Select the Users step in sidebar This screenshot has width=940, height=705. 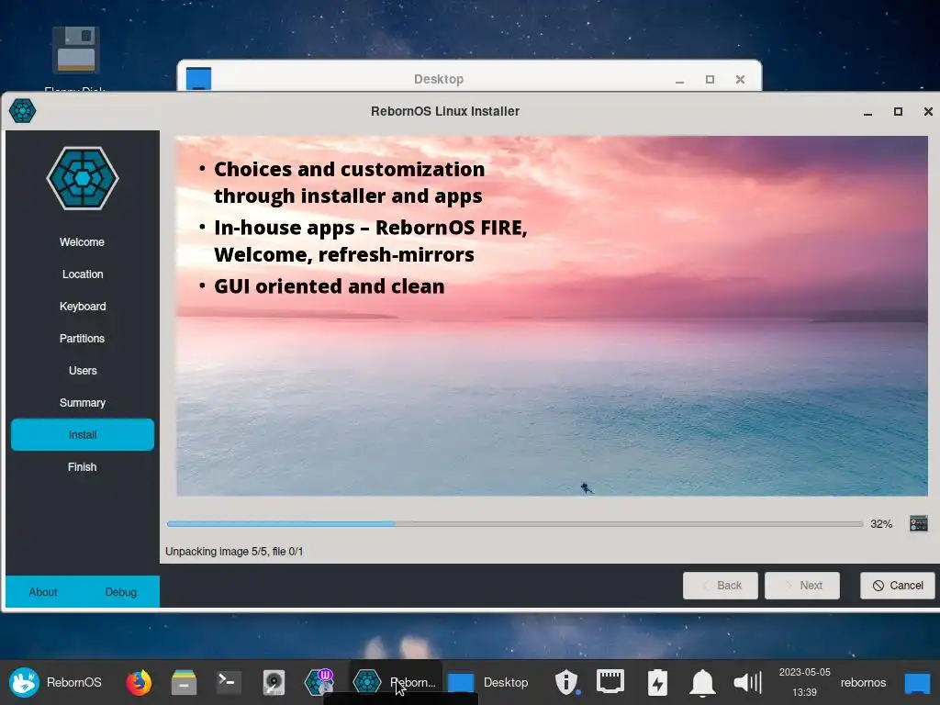(82, 371)
